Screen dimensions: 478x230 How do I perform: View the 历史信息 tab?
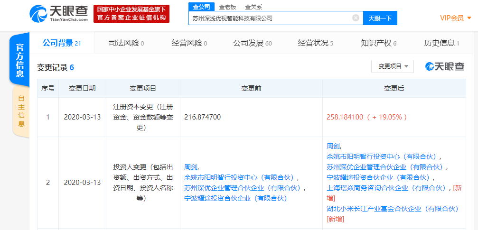pos(441,43)
